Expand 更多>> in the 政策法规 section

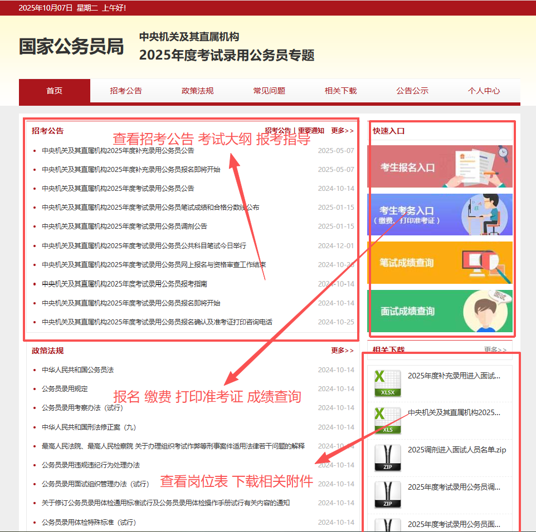(342, 351)
